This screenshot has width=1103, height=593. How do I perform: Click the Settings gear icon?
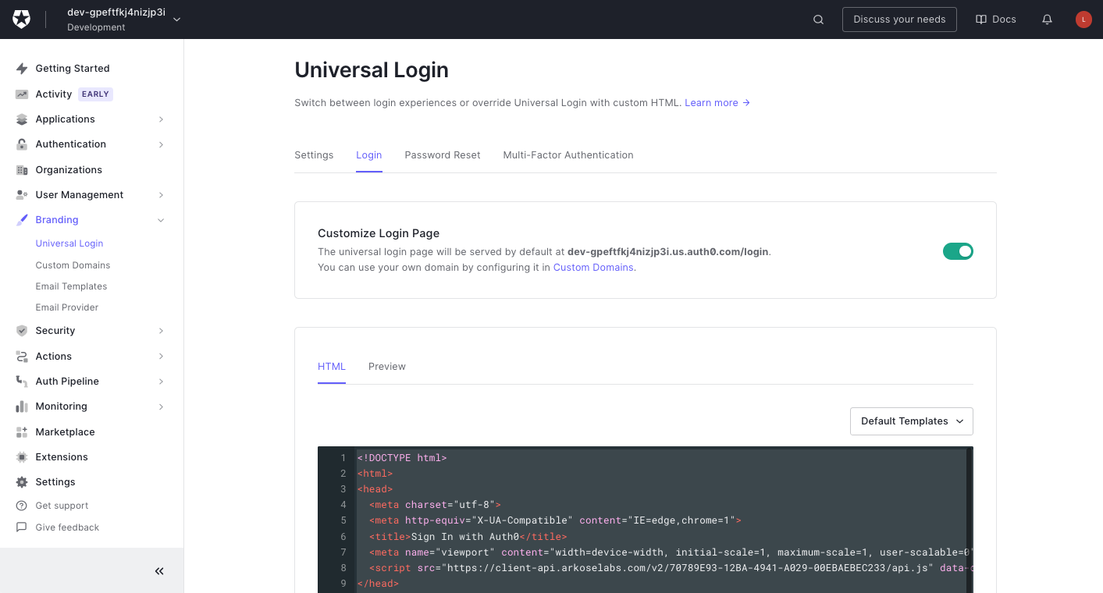point(22,482)
